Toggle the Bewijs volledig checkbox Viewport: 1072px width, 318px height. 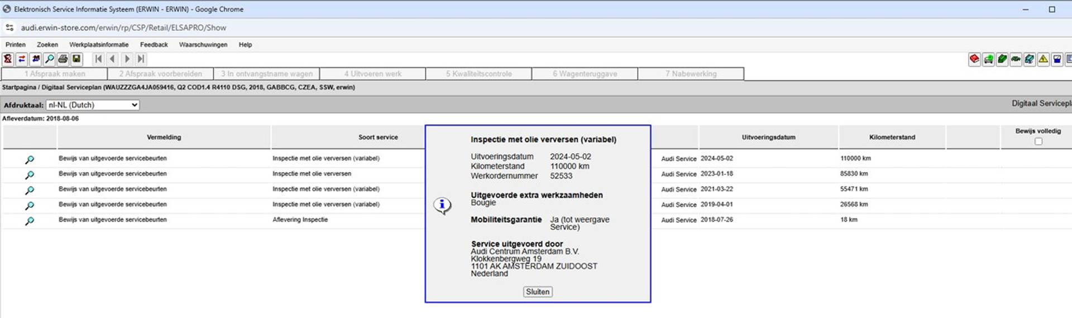[1038, 141]
